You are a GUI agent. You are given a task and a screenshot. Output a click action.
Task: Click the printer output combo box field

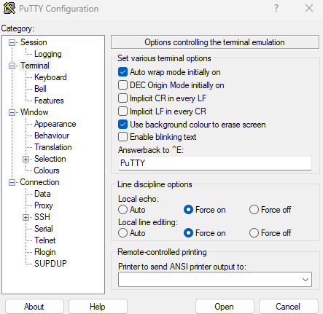click(215, 280)
